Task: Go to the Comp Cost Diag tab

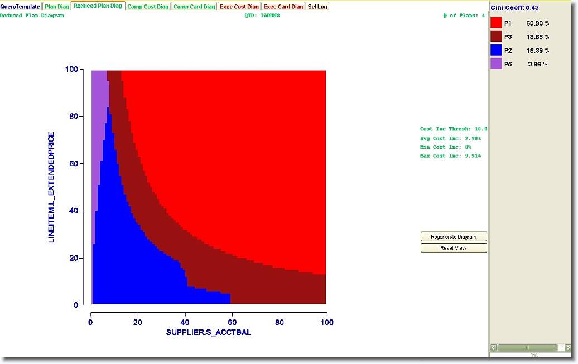Action: click(147, 7)
